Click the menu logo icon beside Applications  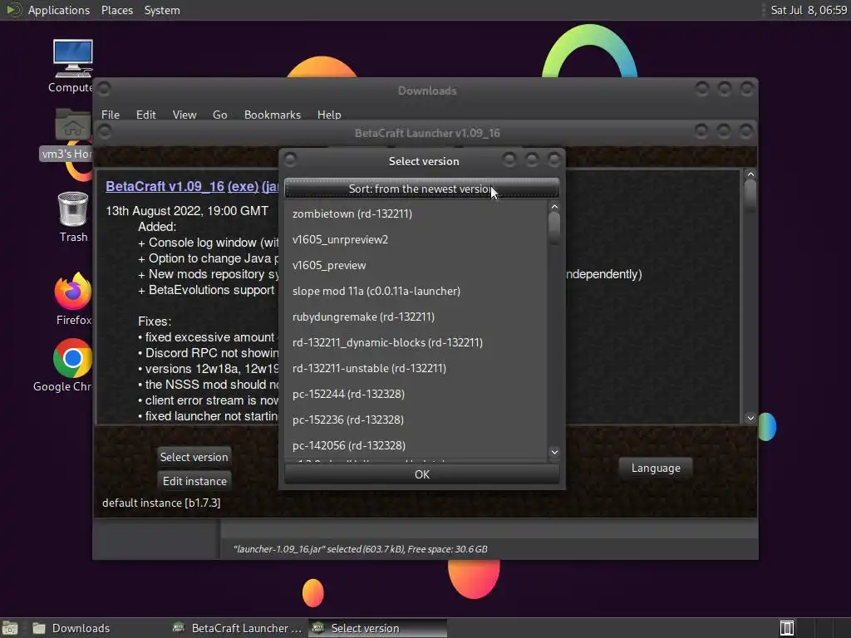click(x=13, y=10)
